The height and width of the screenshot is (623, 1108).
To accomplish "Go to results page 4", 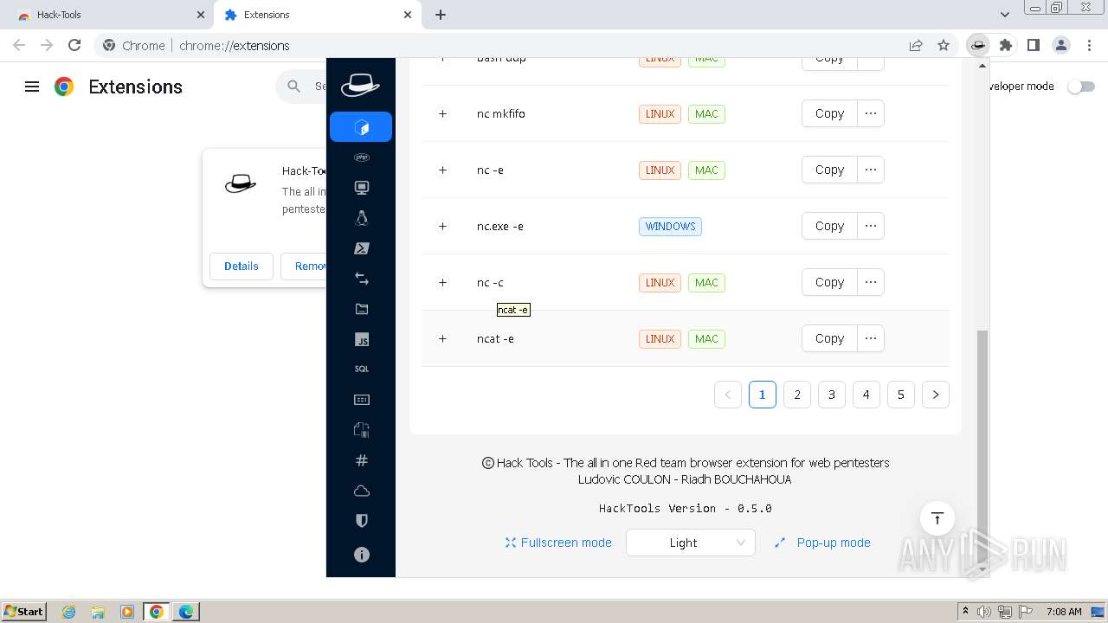I will [866, 395].
